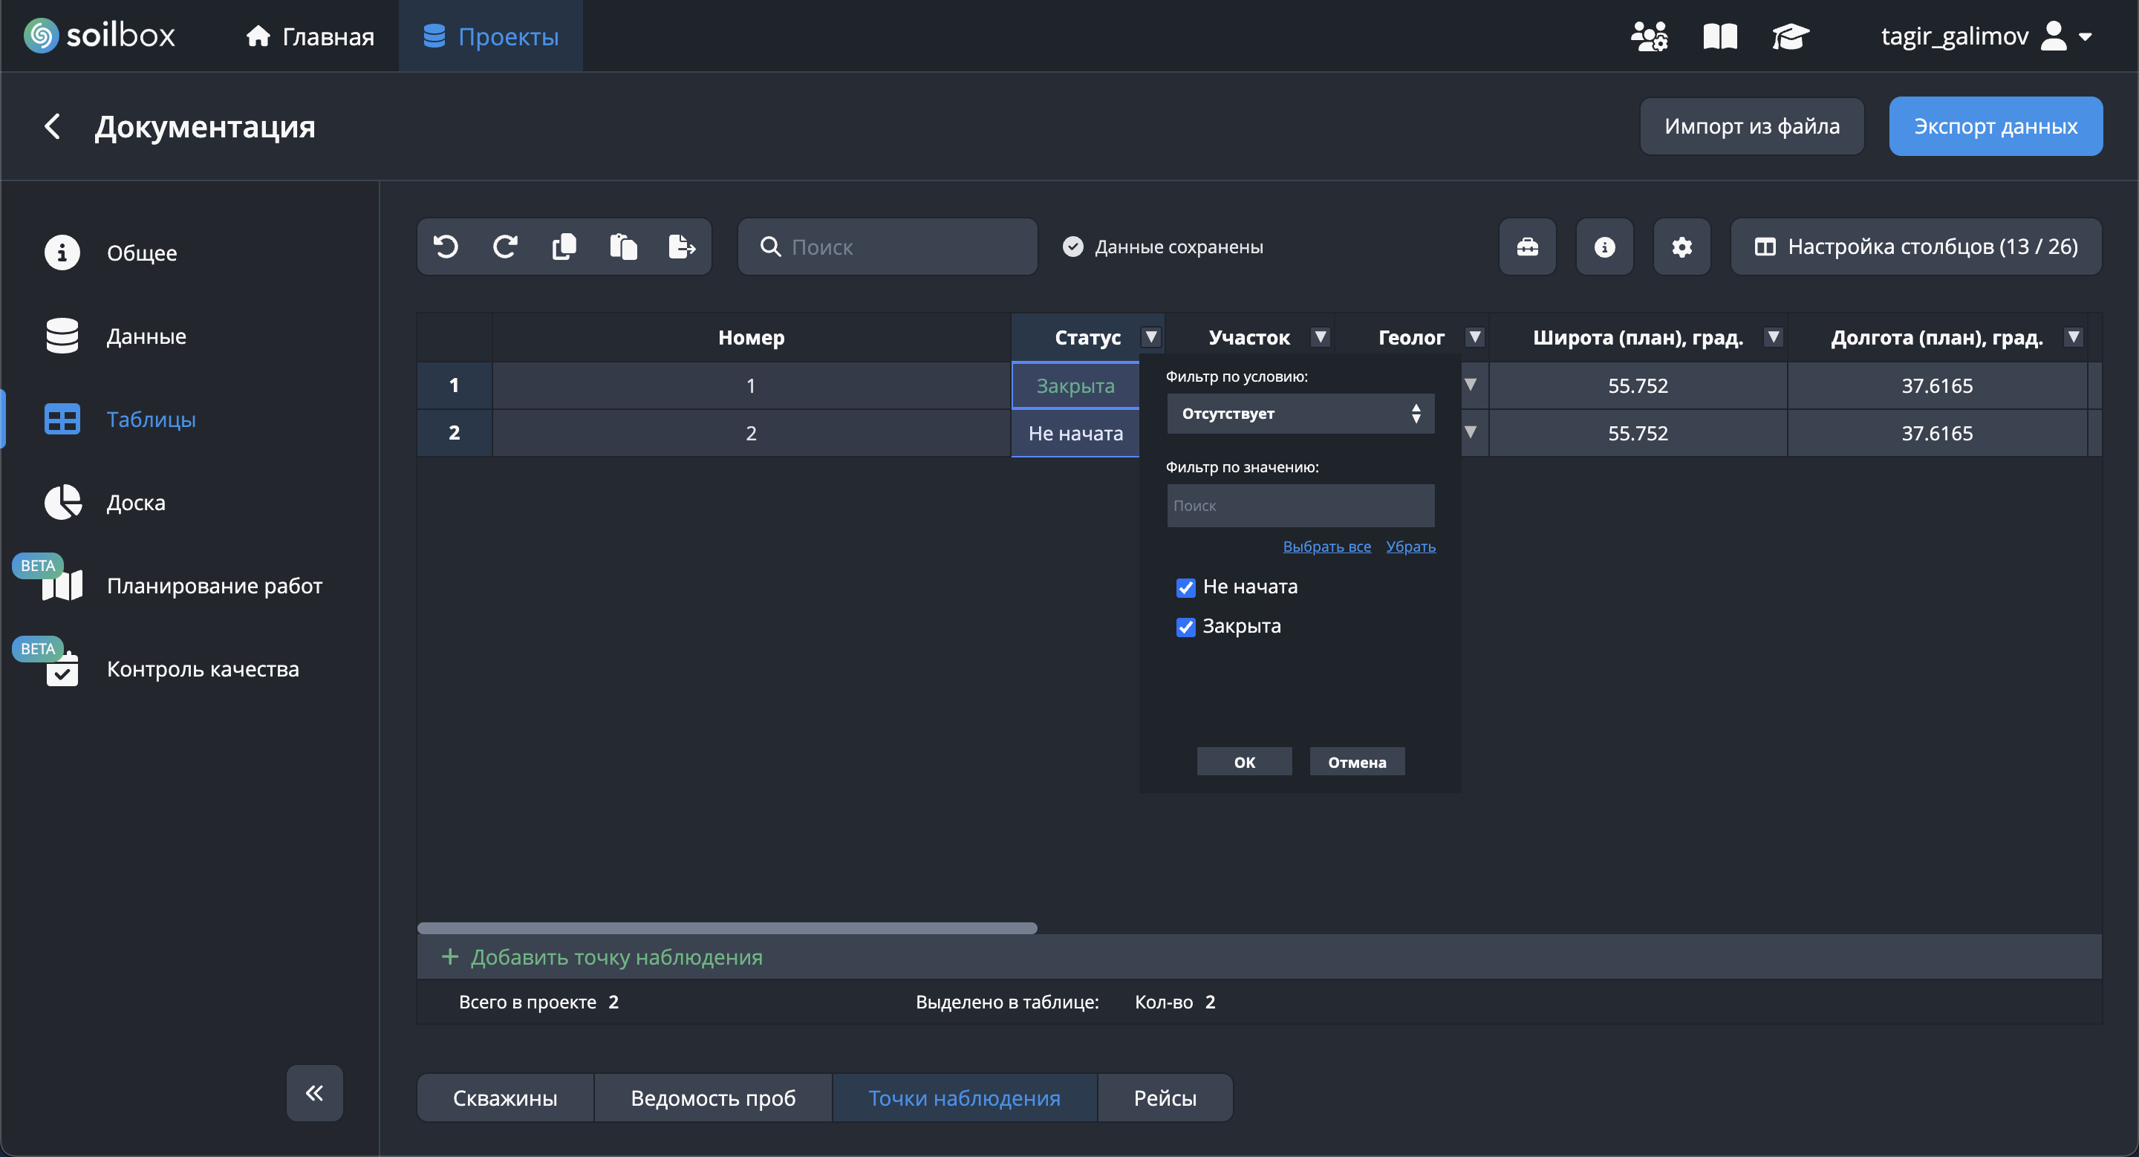
Task: Collapse sidebar with double chevron
Action: point(315,1092)
